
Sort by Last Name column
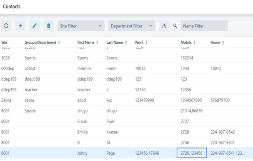[126, 42]
